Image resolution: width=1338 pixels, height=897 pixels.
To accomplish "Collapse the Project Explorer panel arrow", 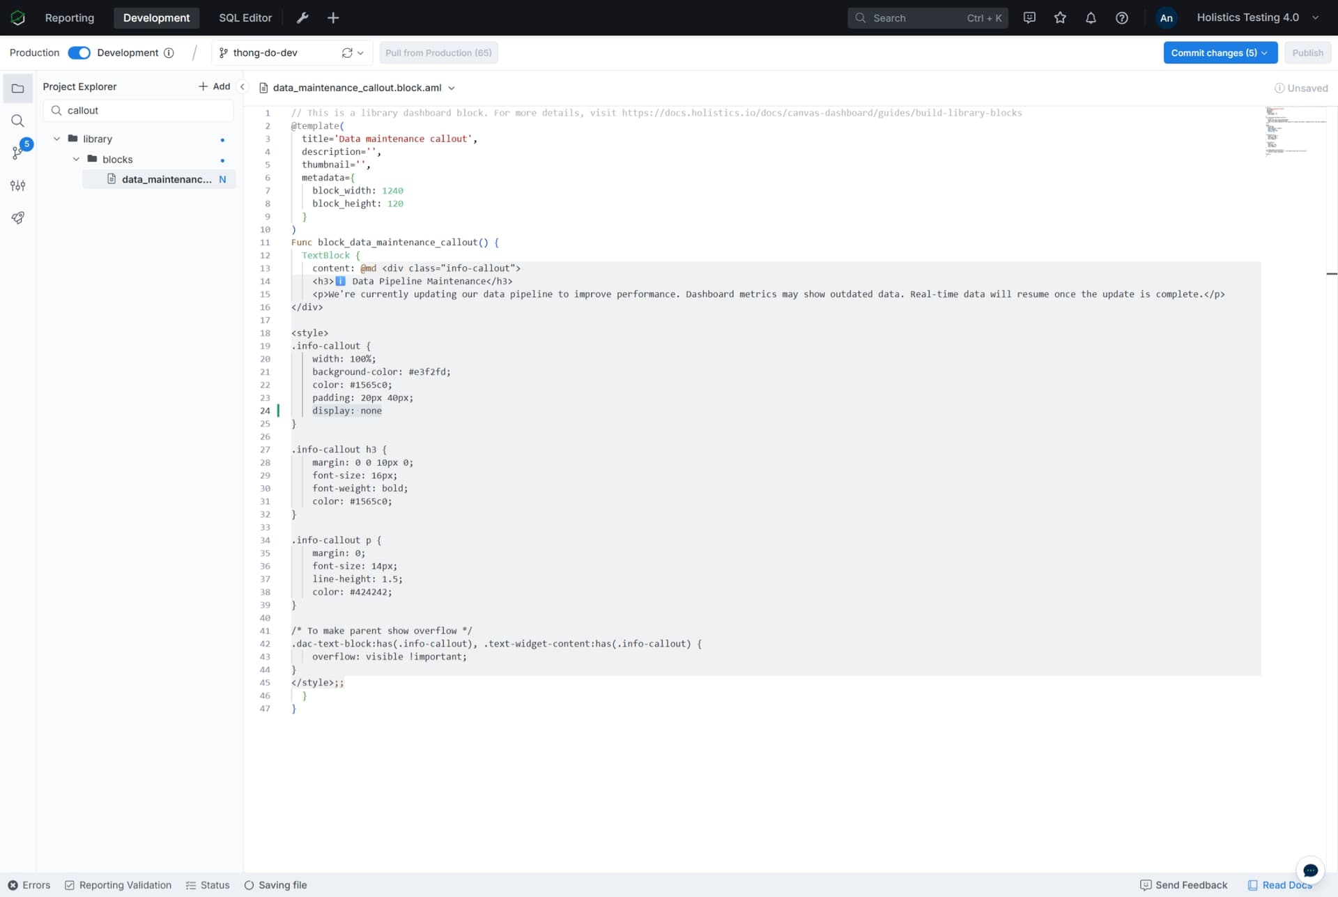I will [x=243, y=87].
